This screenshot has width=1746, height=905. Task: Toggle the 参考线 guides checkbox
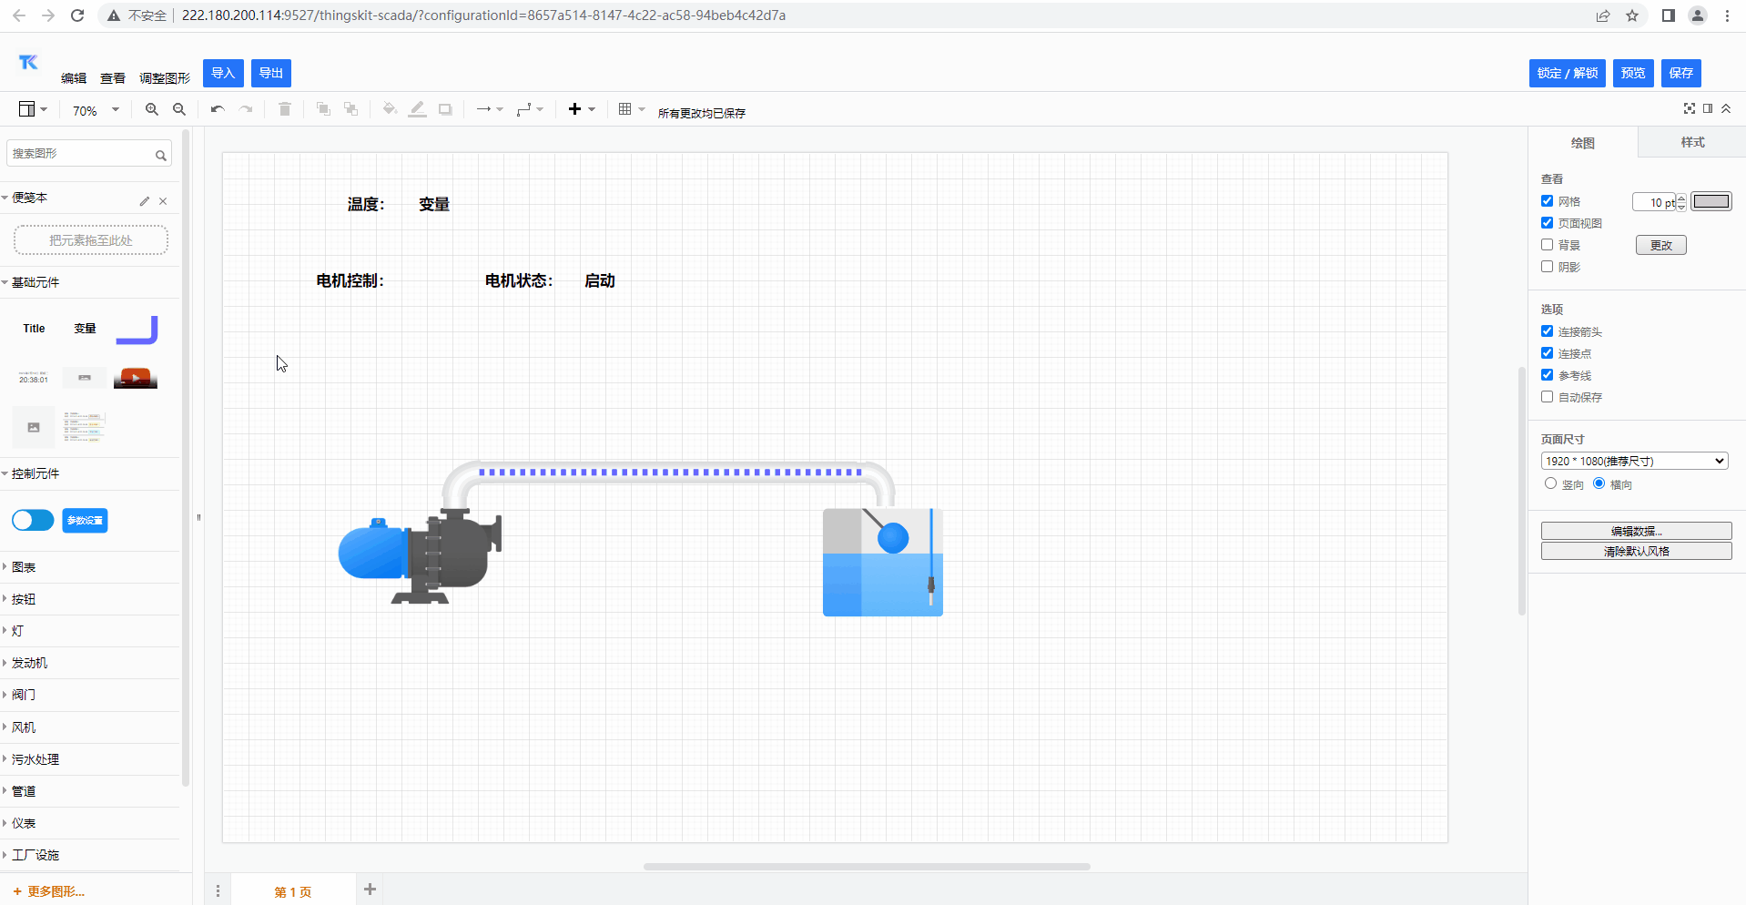[1547, 375]
